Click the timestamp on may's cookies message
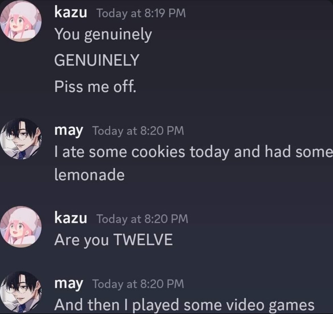333x314 pixels. [x=138, y=131]
